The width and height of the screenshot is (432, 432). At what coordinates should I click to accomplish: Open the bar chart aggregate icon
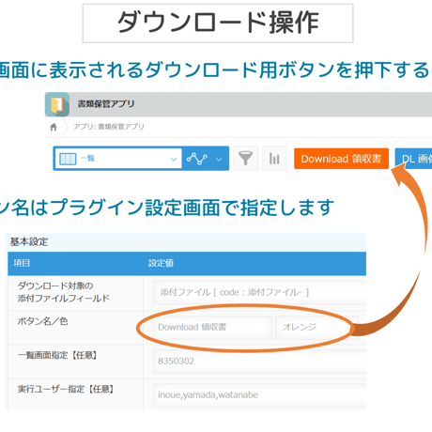coord(274,159)
